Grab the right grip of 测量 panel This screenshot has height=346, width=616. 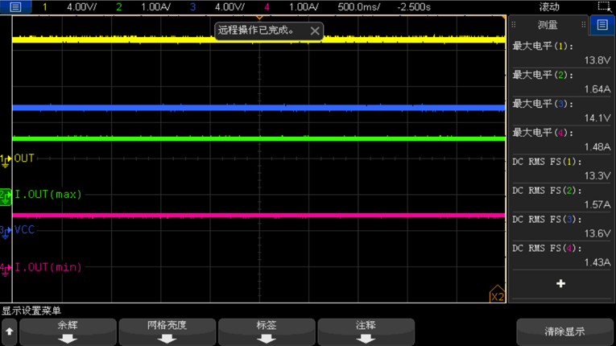[x=584, y=25]
